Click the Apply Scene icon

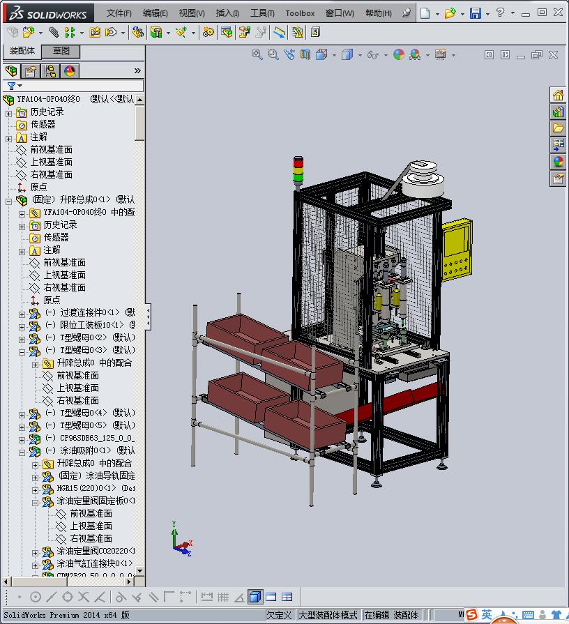click(x=415, y=54)
